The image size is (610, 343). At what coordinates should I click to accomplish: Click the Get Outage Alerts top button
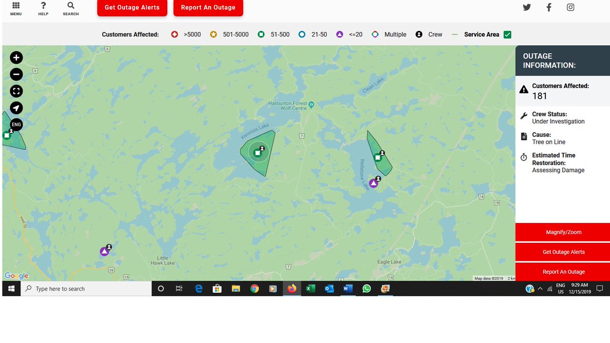(x=132, y=8)
